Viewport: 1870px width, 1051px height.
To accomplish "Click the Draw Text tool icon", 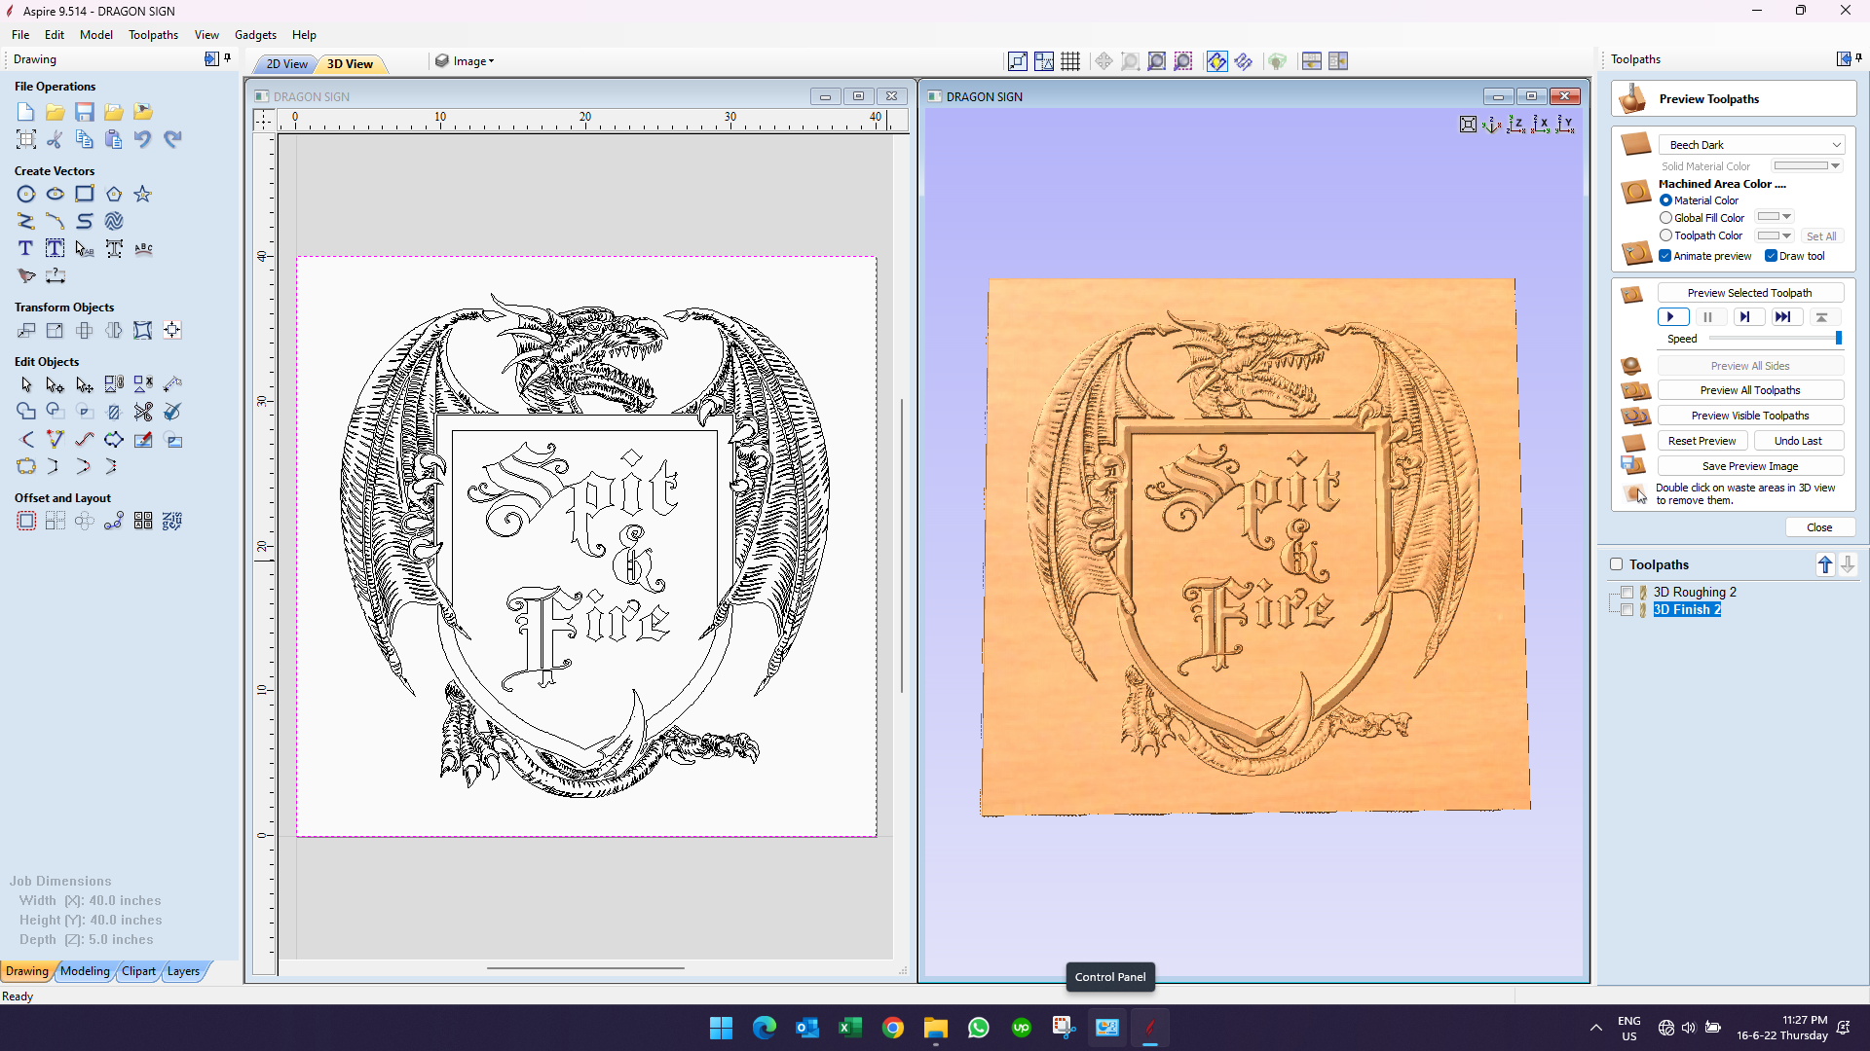I will pos(26,249).
